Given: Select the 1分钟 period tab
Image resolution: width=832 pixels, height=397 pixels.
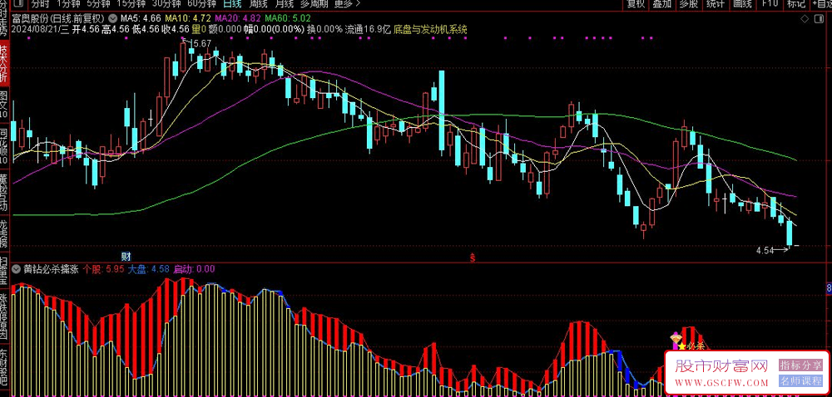Looking at the screenshot, I should [67, 4].
